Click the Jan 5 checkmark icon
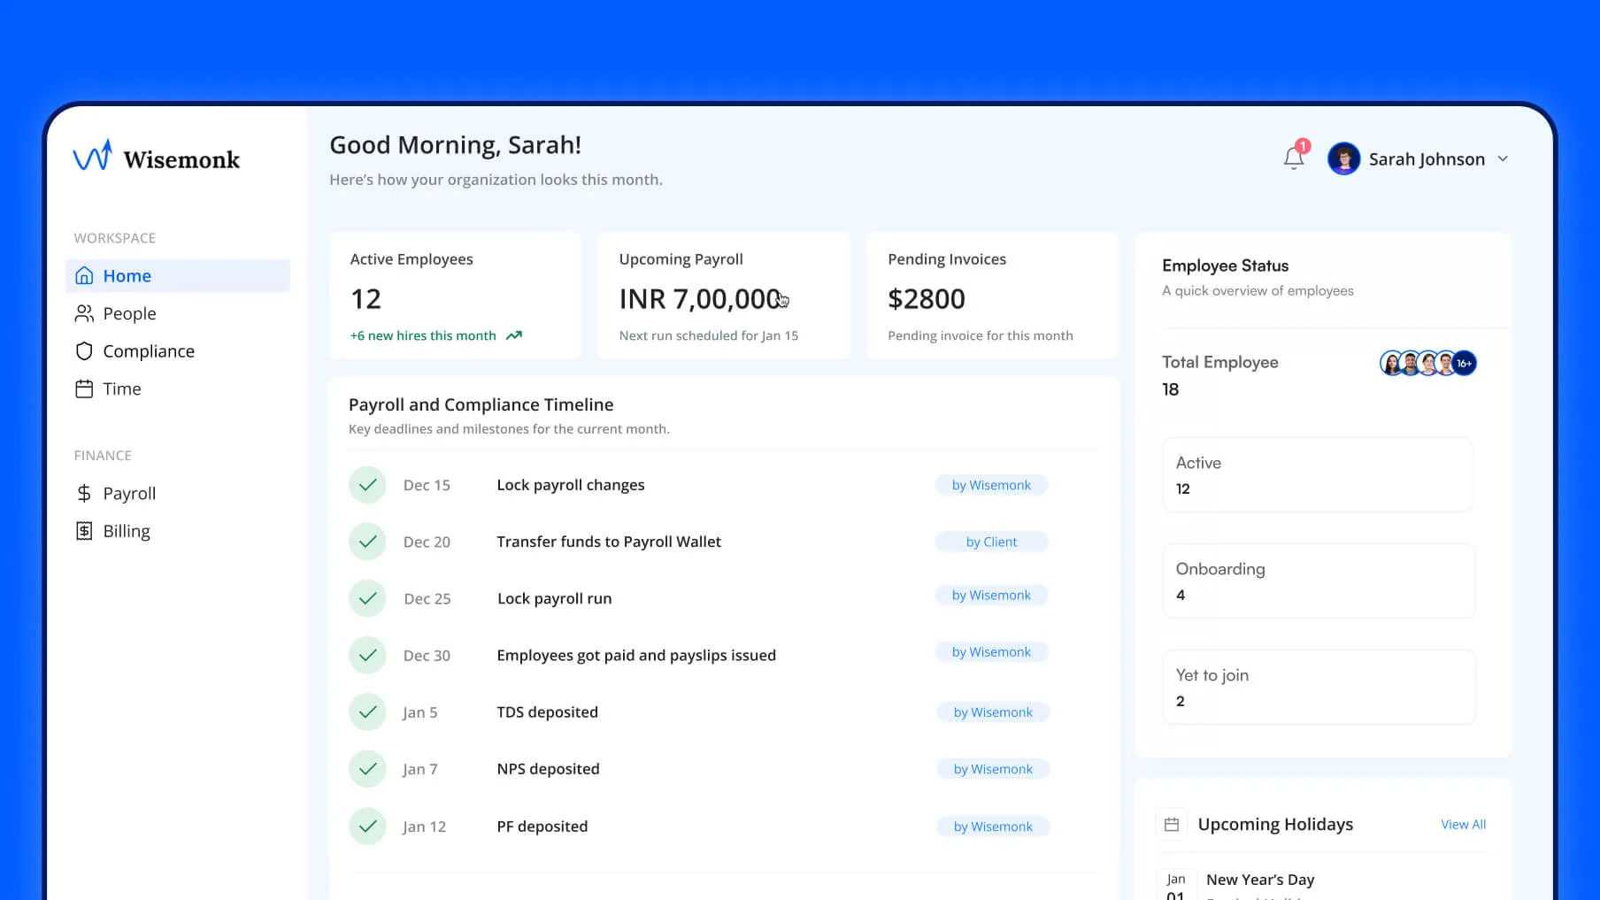This screenshot has height=900, width=1600. (x=367, y=712)
